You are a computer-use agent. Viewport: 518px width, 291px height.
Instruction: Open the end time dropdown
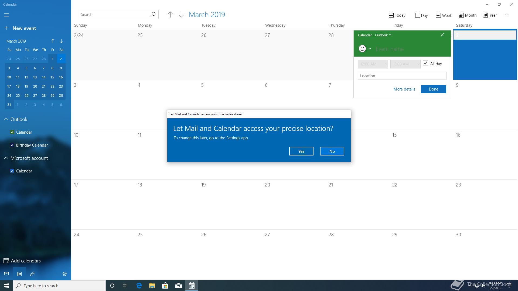click(x=405, y=64)
